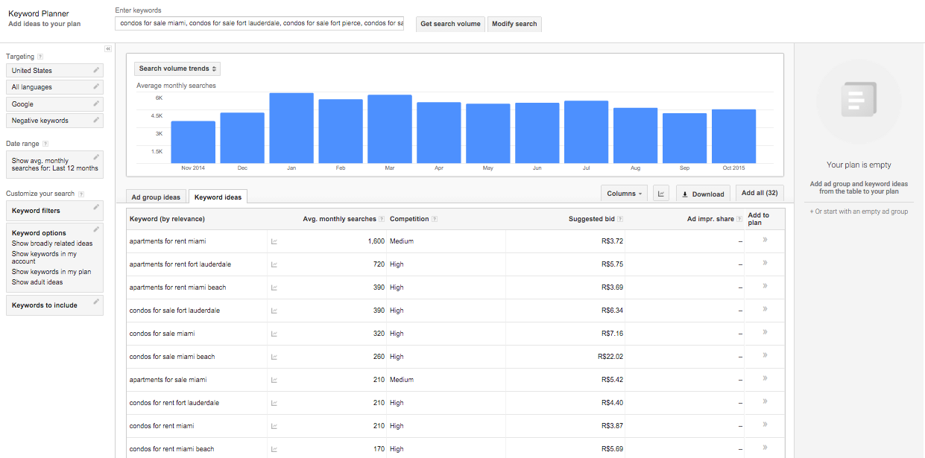
Task: Open Targeting help question mark
Action: (x=40, y=57)
